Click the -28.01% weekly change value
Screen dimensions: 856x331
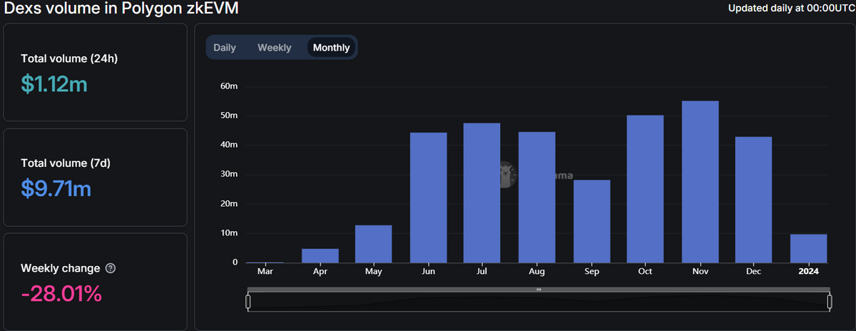pos(61,293)
